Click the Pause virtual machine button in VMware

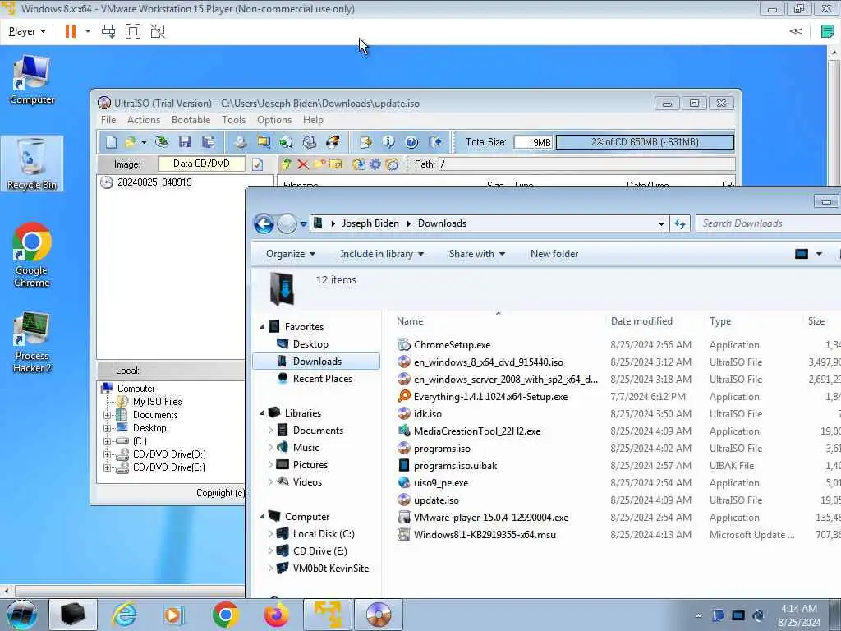[71, 31]
